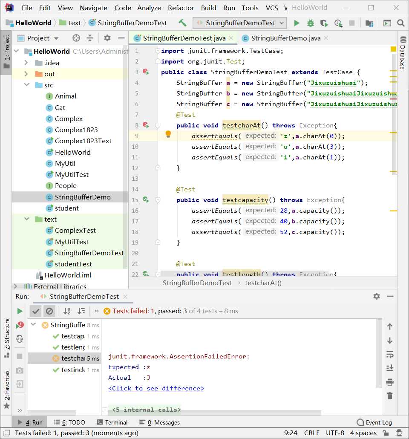This screenshot has height=439, width=409.
Task: Collapse StringBuffe test suite node
Action: [33, 325]
